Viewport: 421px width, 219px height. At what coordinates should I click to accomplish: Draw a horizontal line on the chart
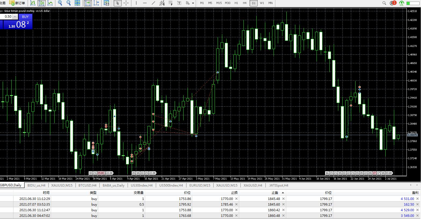(145, 3)
